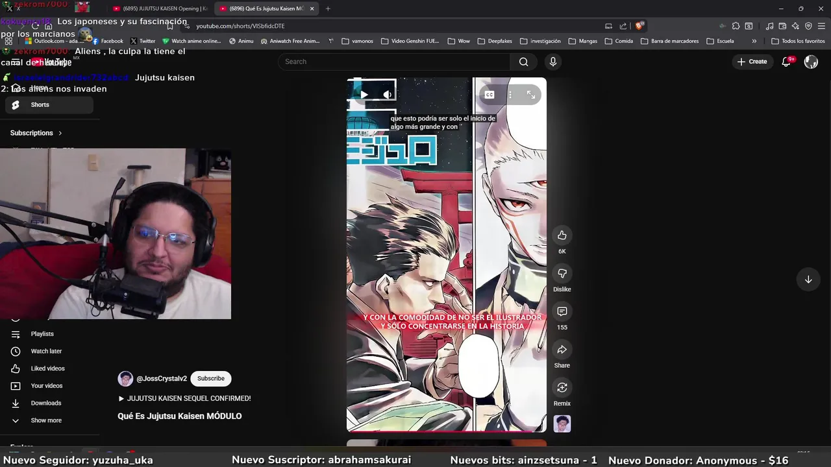Open a new browser tab
Screen dimensions: 831x467
[x=328, y=8]
